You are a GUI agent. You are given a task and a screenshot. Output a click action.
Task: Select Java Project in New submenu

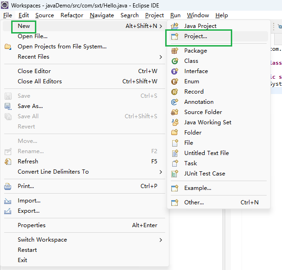219,26
